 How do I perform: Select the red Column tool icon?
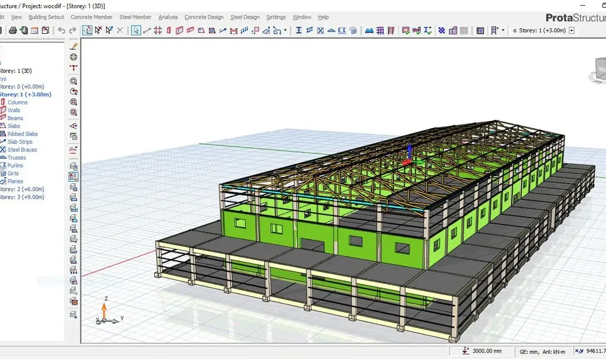point(169,30)
